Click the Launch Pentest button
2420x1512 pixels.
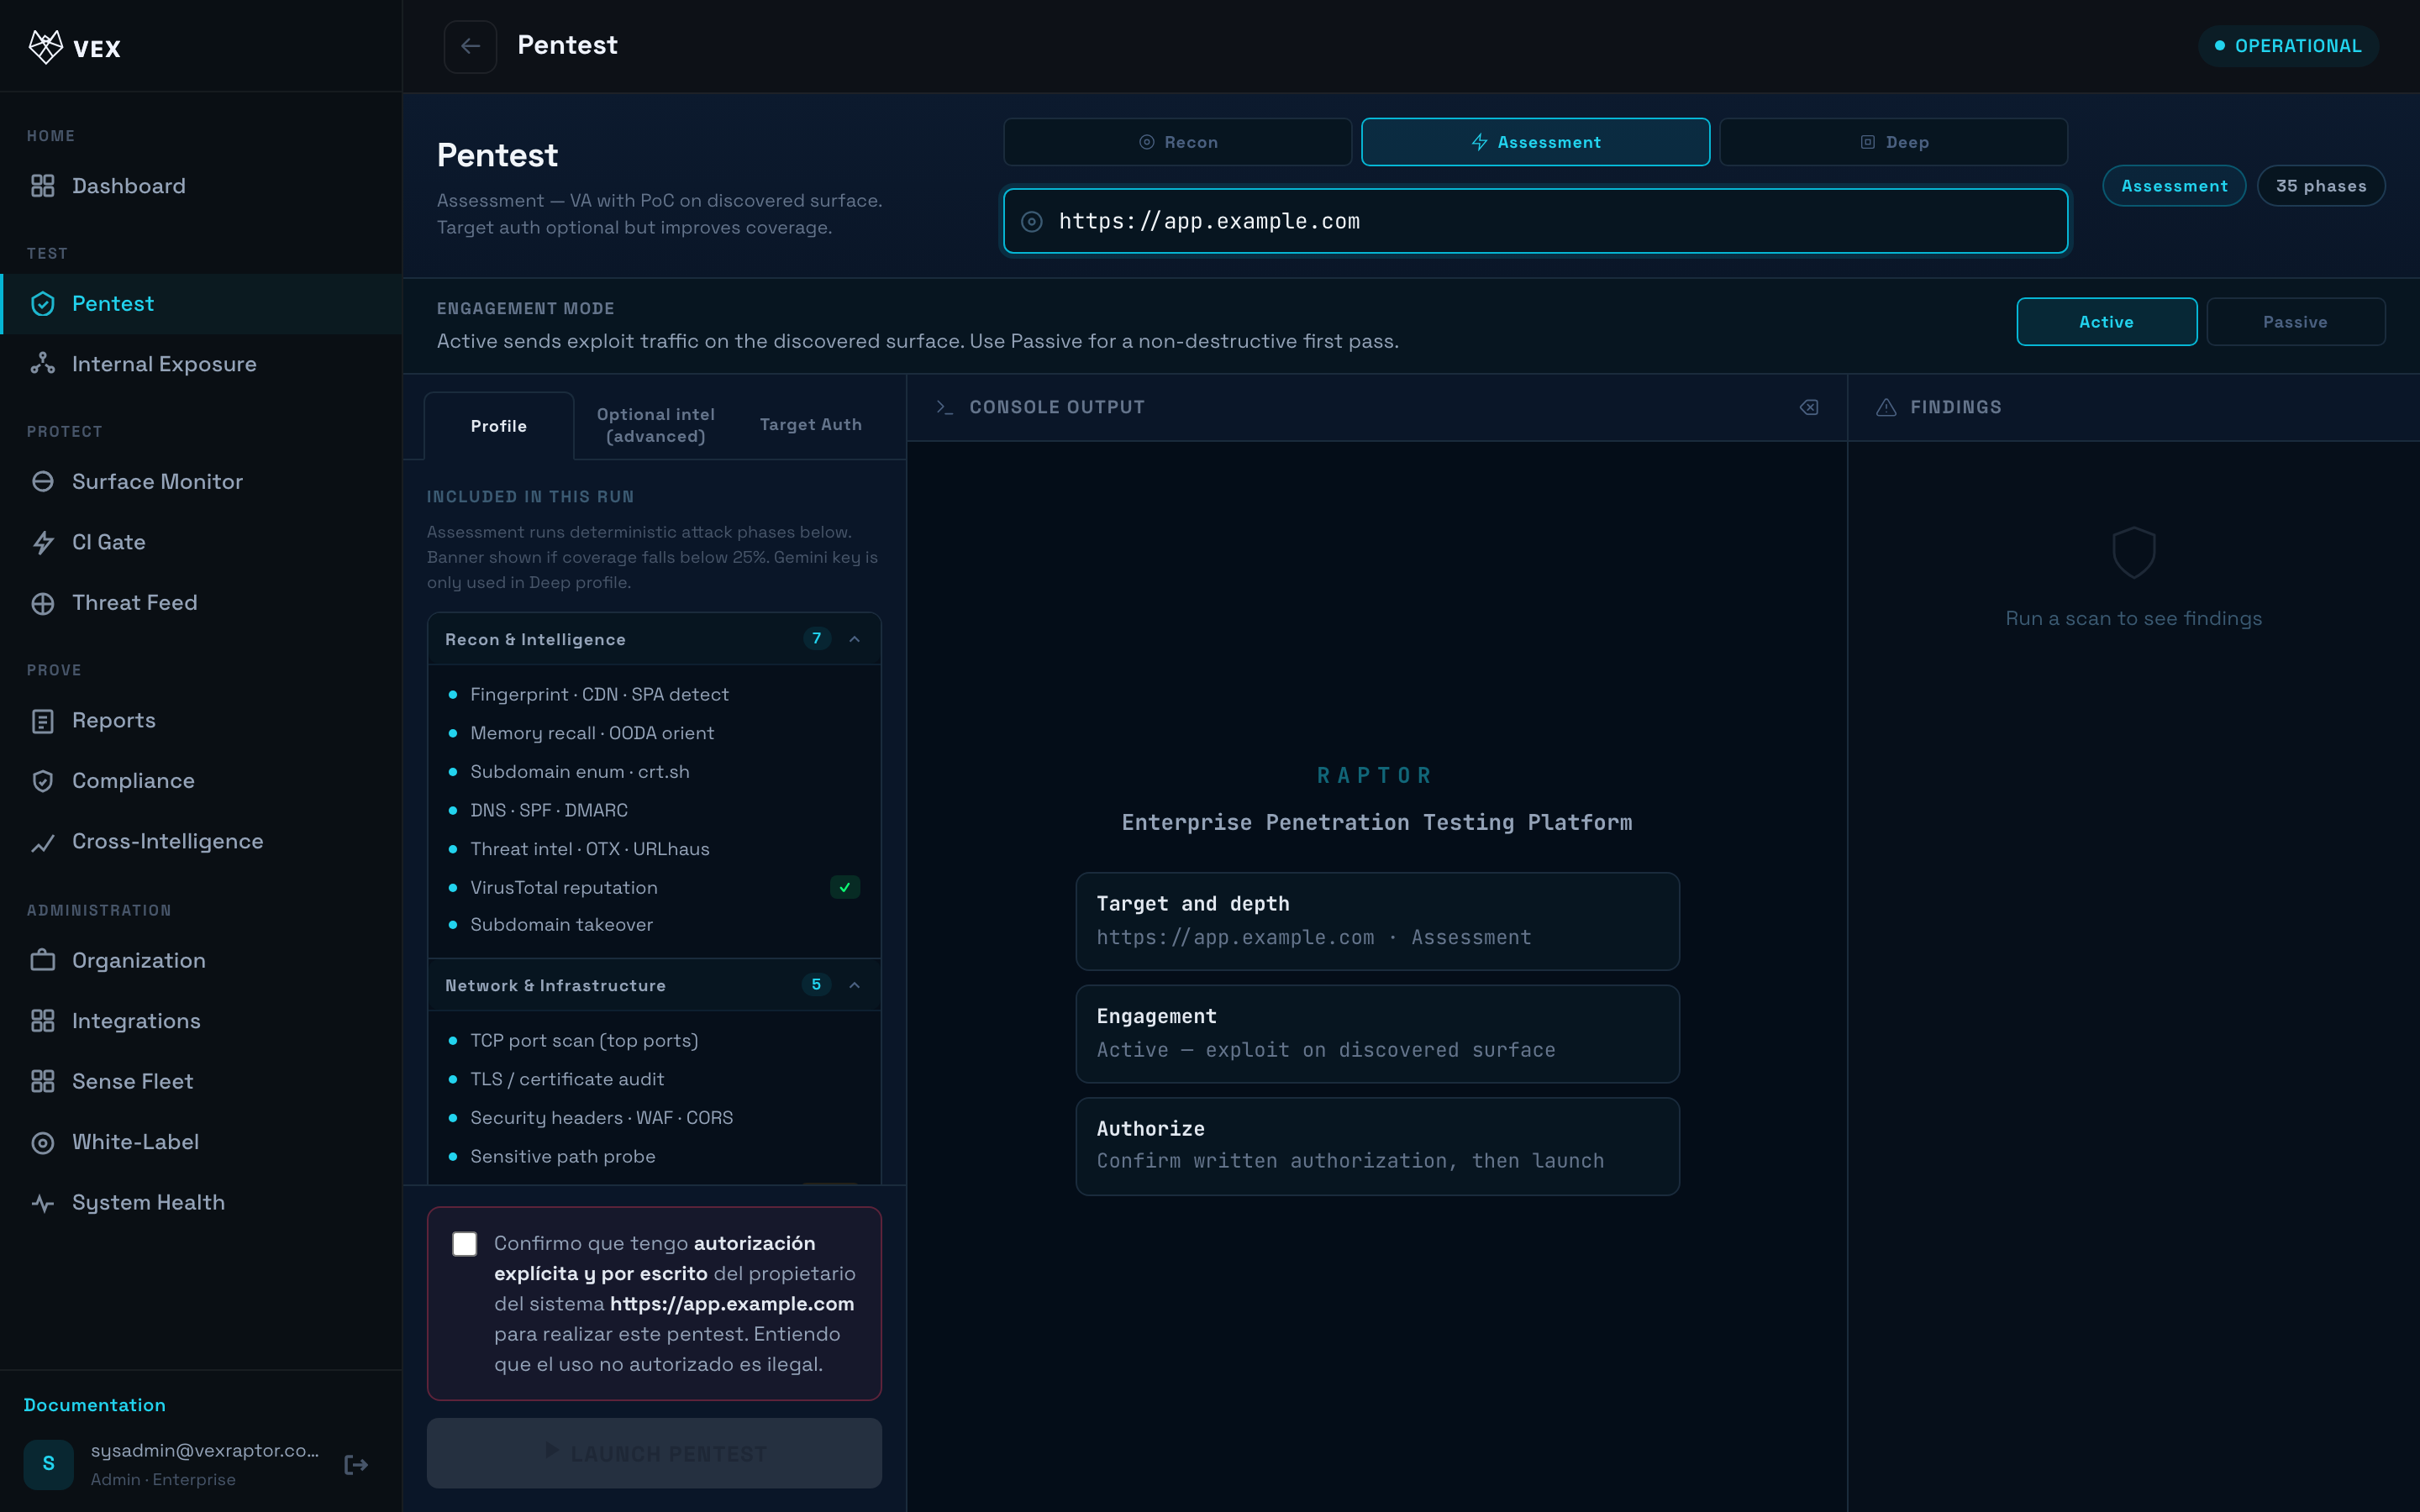[x=654, y=1453]
